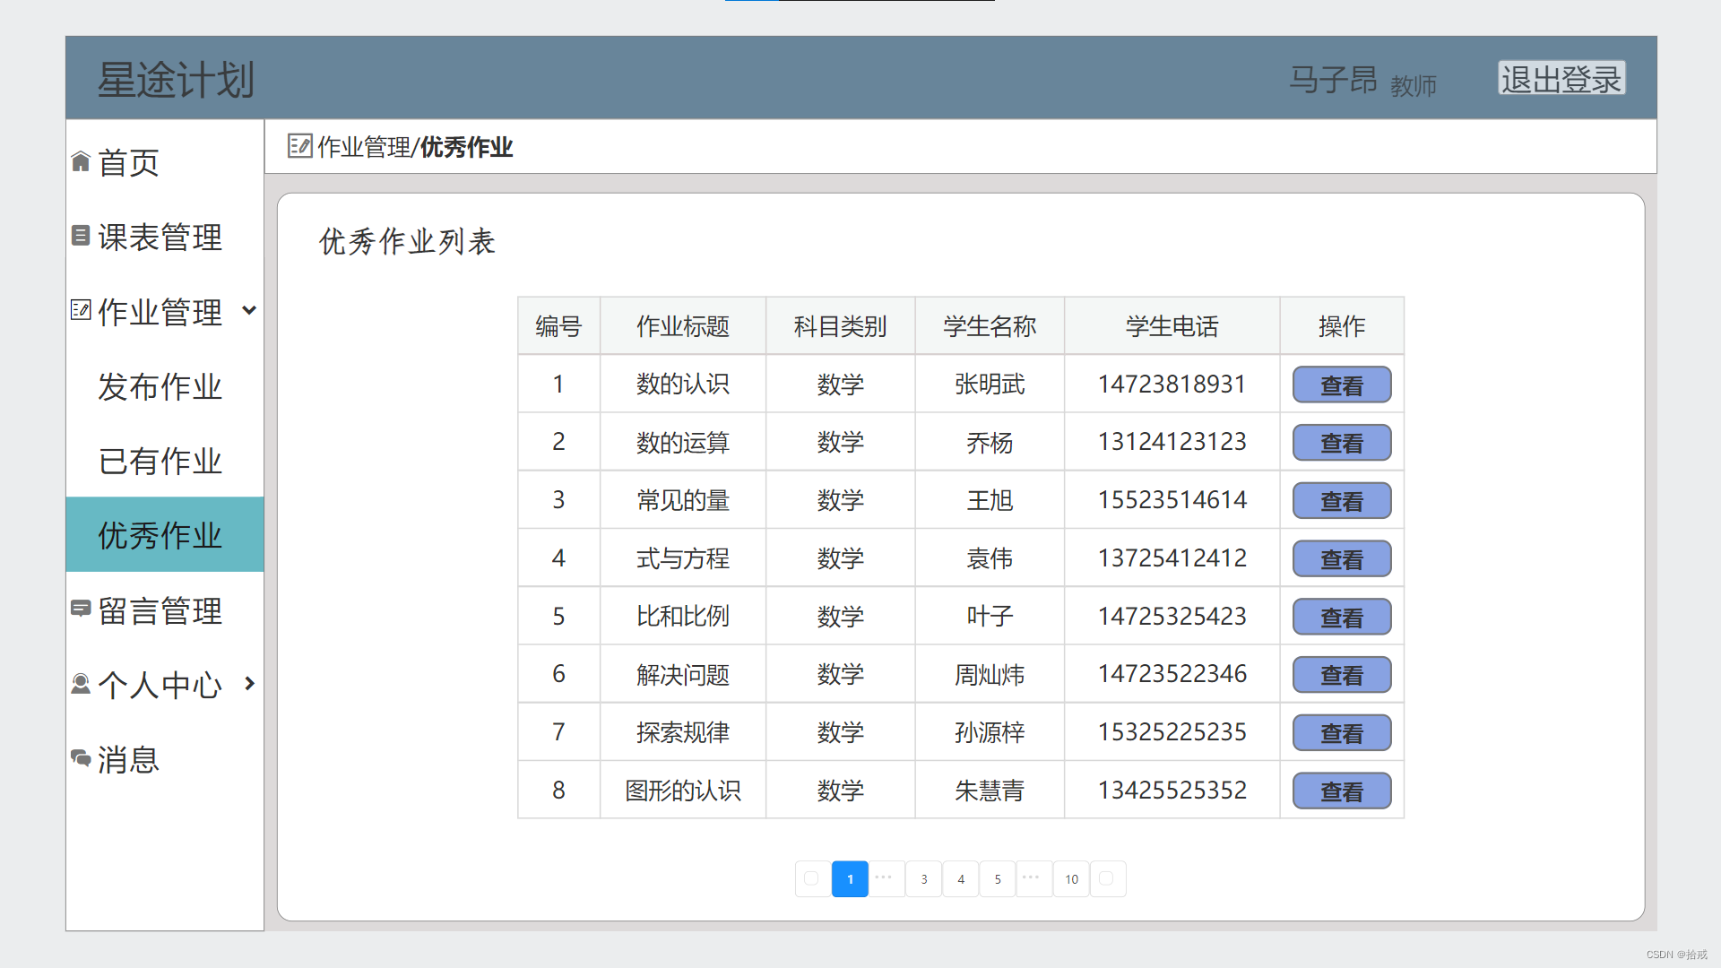Image resolution: width=1721 pixels, height=968 pixels.
Task: Expand the 个人中心 submenu chevron
Action: pos(249,684)
